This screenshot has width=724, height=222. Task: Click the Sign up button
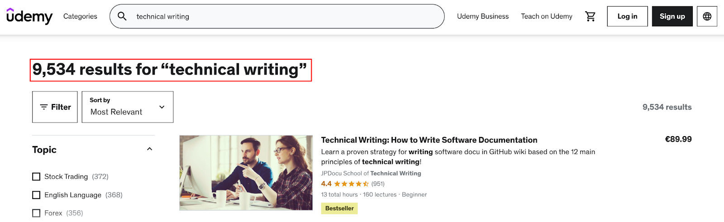672,16
